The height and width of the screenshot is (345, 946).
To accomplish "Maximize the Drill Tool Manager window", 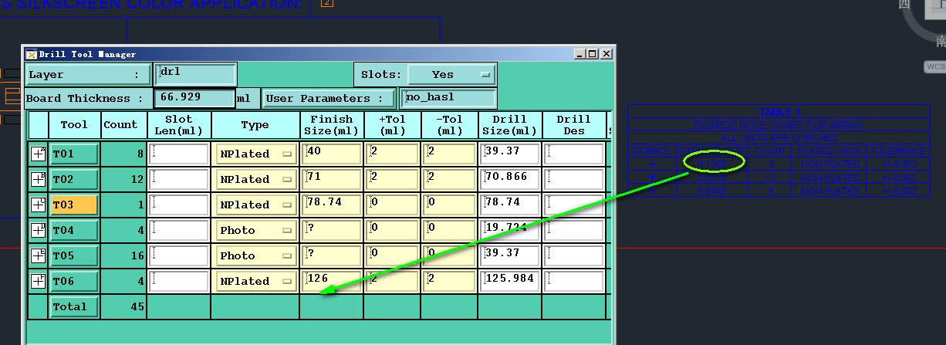I will (x=593, y=54).
